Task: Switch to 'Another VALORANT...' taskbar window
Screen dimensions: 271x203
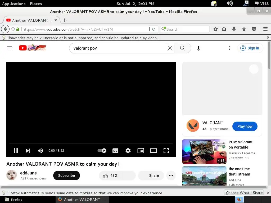Action: tap(82, 200)
